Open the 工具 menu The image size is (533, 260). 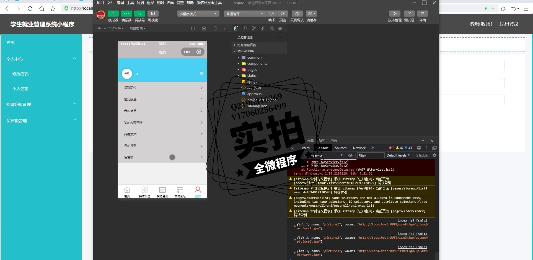(x=130, y=3)
